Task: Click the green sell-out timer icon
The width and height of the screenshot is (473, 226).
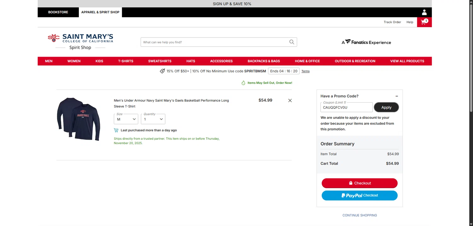Action: tap(243, 83)
